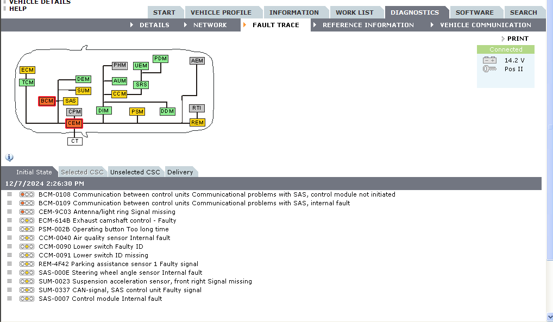The height and width of the screenshot is (322, 553).
Task: Select the REM-4F42 parking assistance fault
Action: point(118,264)
